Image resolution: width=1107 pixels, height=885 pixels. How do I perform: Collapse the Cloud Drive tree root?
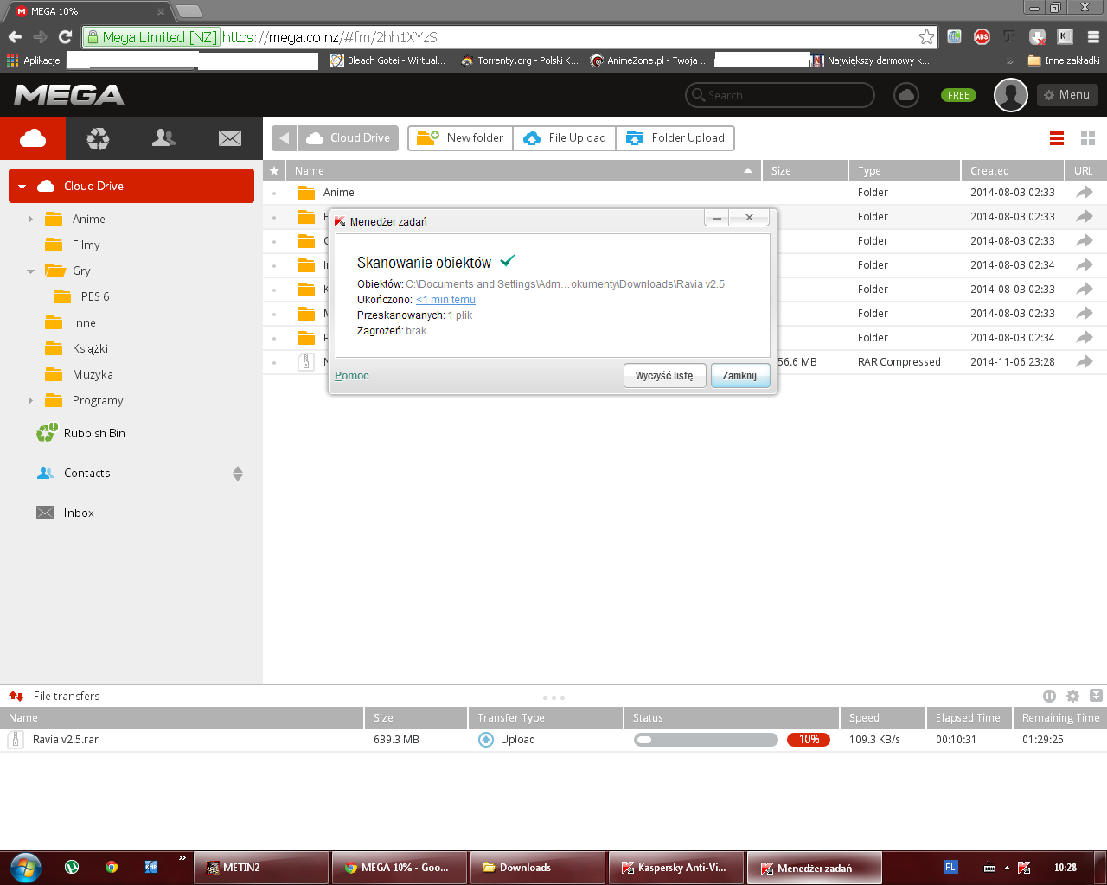pyautogui.click(x=22, y=187)
